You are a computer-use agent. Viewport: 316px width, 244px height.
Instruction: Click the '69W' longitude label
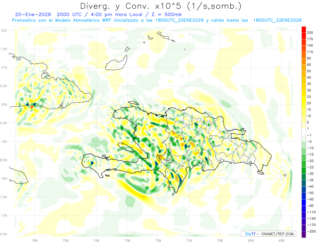(251, 240)
